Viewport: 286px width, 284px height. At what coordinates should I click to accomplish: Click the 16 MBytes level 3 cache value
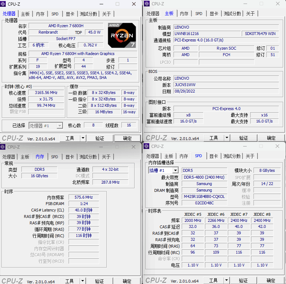point(104,112)
